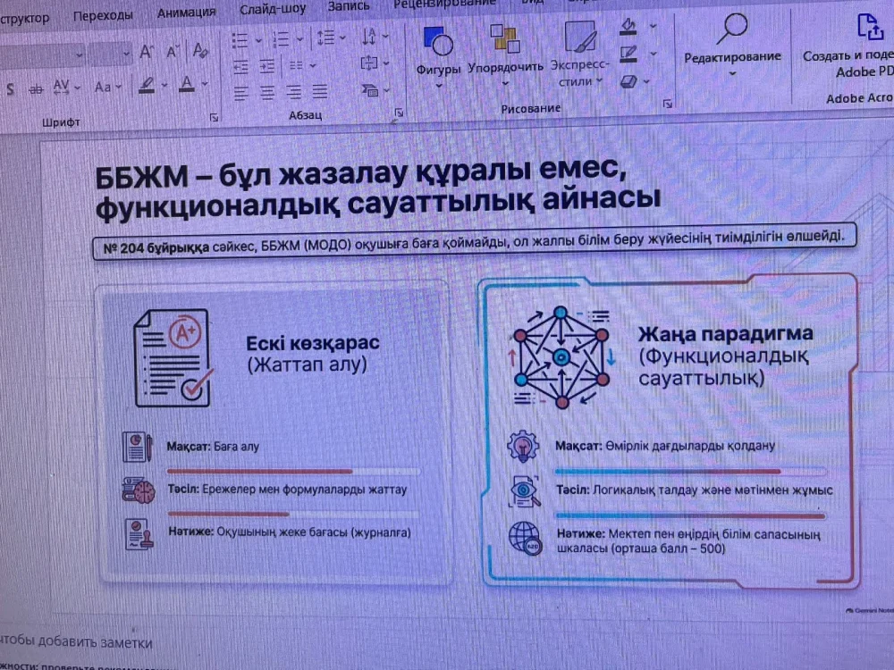Open the Рисование dialog launcher

click(x=668, y=104)
